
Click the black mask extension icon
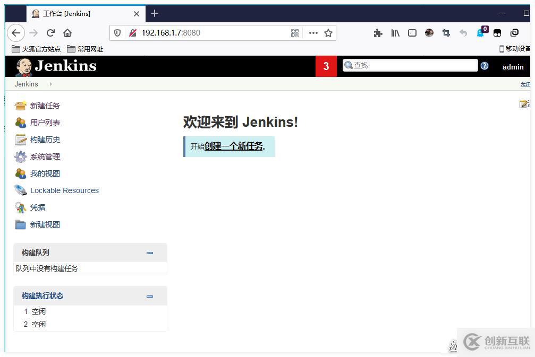coord(497,33)
